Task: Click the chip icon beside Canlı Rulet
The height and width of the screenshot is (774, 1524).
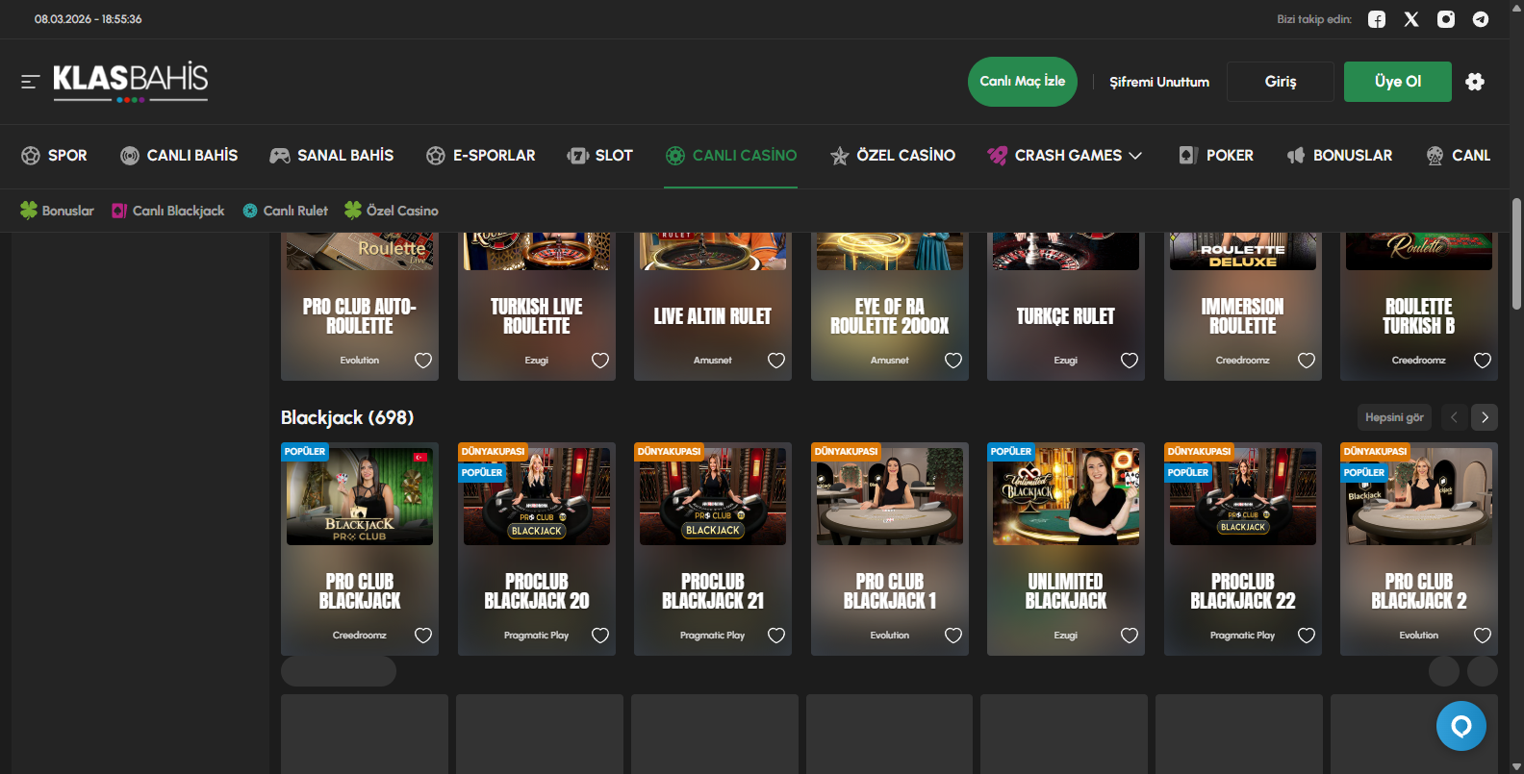Action: [x=250, y=211]
